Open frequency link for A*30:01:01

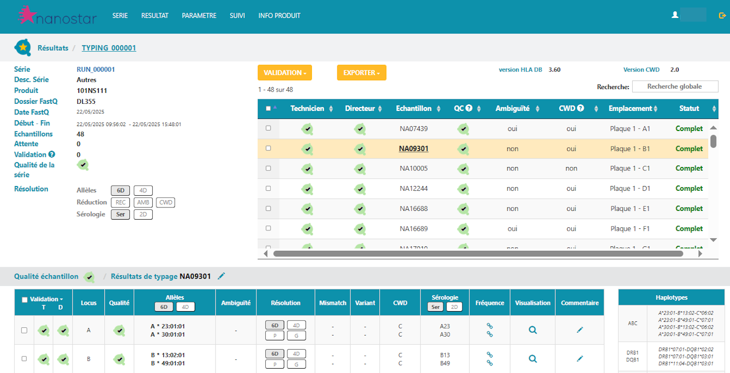tap(490, 334)
